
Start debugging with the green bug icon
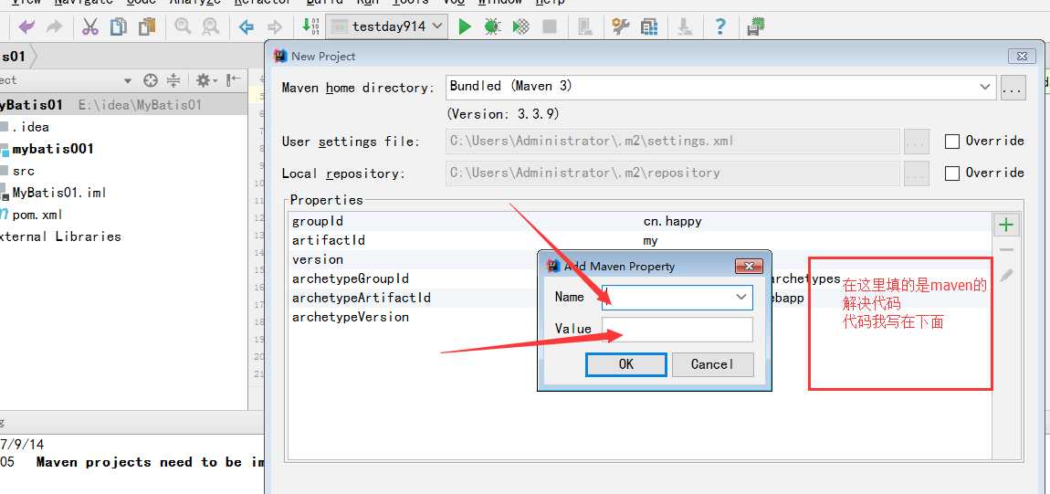point(493,26)
